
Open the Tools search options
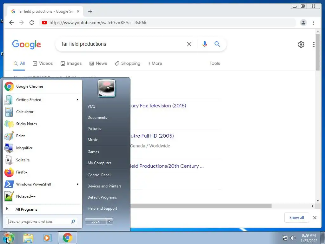click(x=215, y=63)
